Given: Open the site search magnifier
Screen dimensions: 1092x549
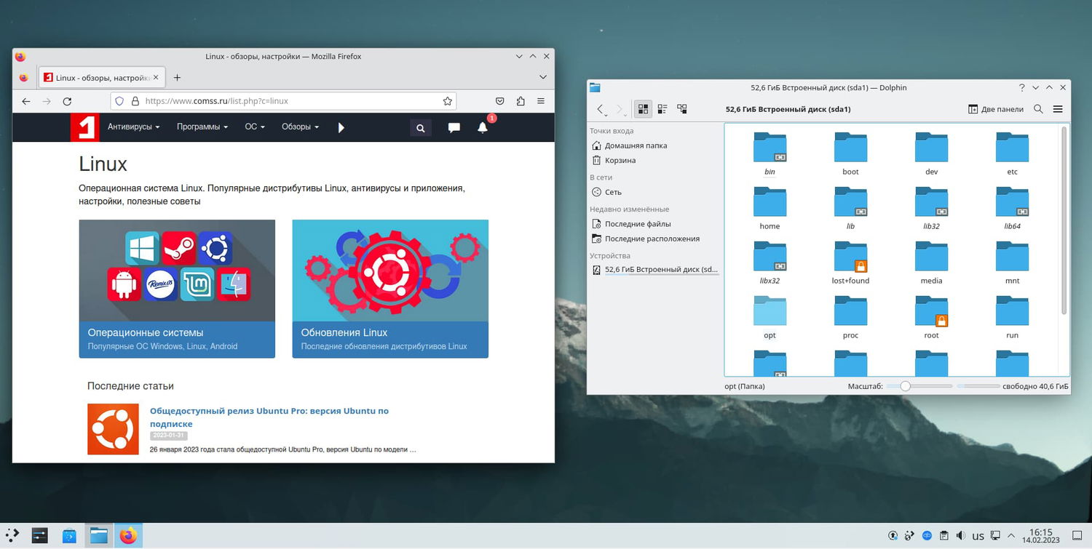Looking at the screenshot, I should (x=420, y=128).
